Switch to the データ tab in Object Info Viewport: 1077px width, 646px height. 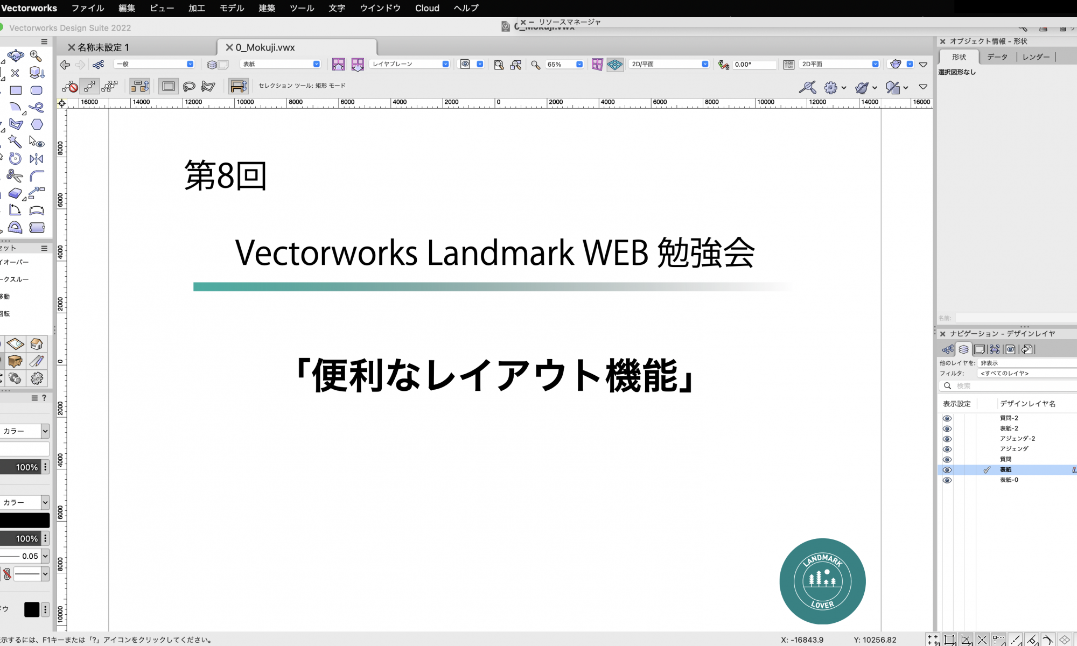tap(997, 57)
